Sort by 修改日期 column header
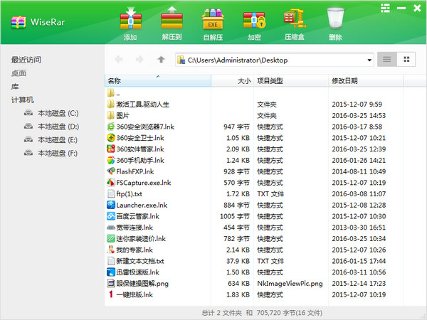The height and width of the screenshot is (320, 427). 366,81
